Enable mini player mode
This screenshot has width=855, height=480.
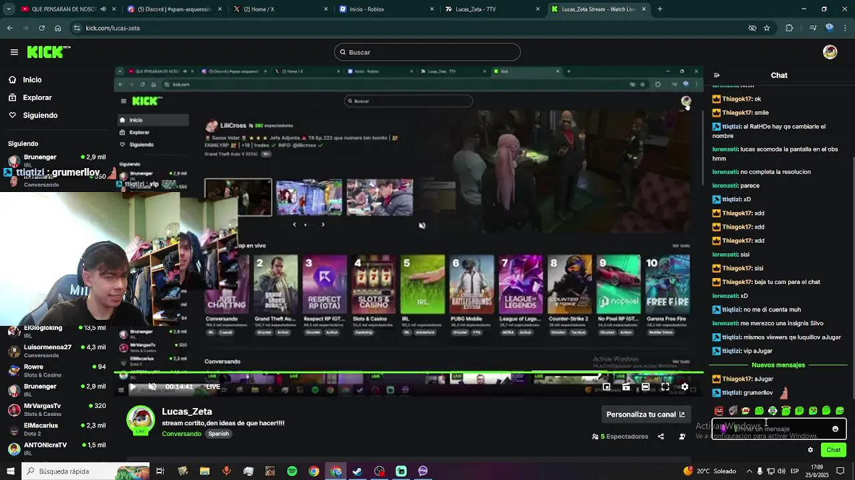coord(607,387)
